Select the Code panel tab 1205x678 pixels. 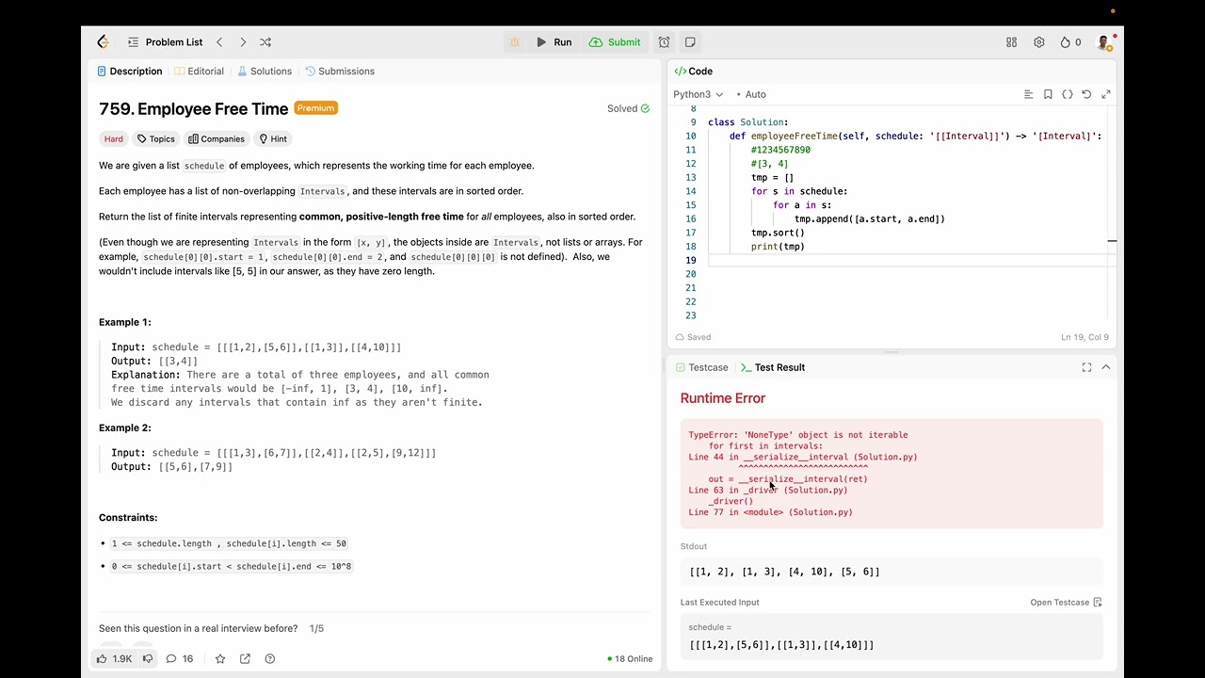tap(694, 72)
